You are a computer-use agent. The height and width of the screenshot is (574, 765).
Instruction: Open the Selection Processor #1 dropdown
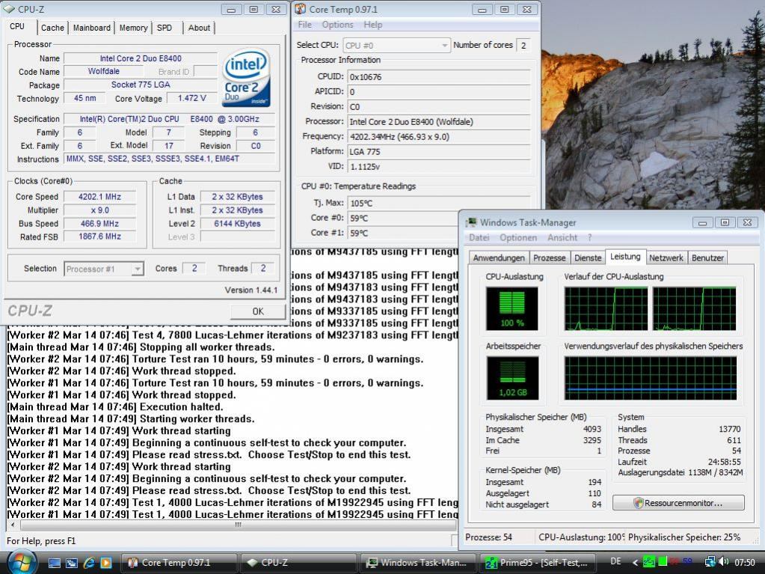pos(103,269)
